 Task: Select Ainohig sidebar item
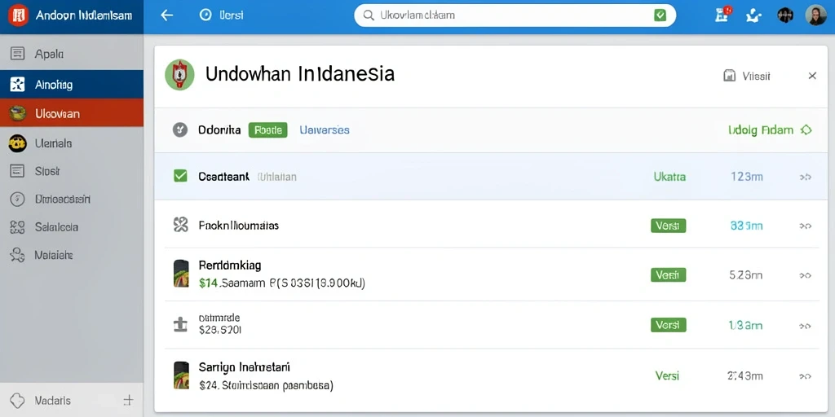click(72, 84)
